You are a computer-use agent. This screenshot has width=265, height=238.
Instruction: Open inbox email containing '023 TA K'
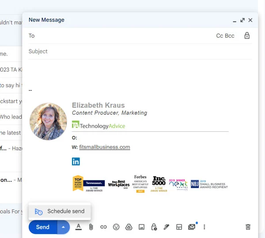[x=11, y=69]
